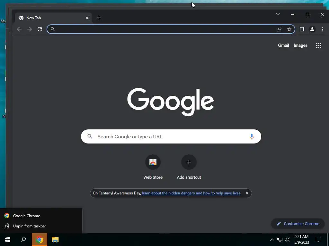Click the Customize Chrome button

click(x=298, y=224)
